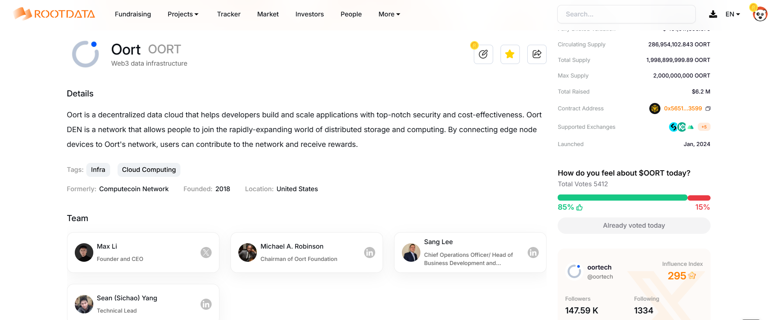Screen dimensions: 773x320
Task: Select the Cloud Computing tag
Action: click(x=149, y=170)
